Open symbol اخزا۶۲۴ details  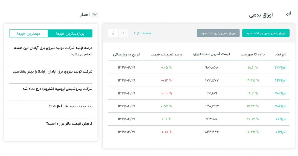pyautogui.click(x=281, y=80)
